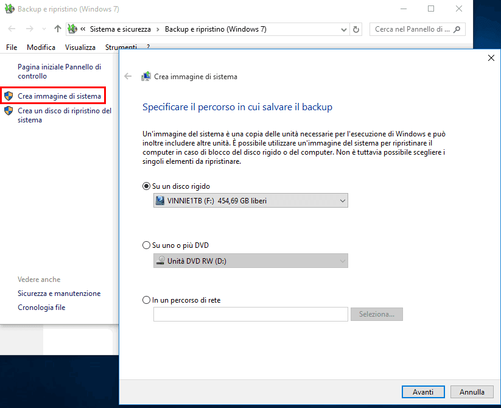Viewport: 501px width, 408px height.
Task: Click shield icon beside Crea immagine di sistema
Action: (x=9, y=96)
